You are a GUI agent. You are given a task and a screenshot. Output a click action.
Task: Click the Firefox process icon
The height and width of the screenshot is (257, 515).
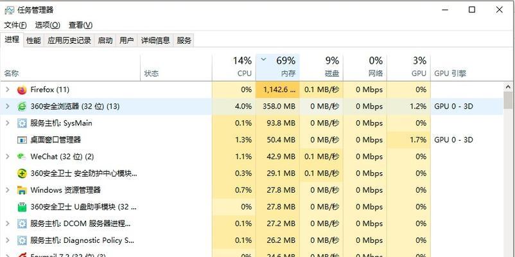pyautogui.click(x=22, y=90)
